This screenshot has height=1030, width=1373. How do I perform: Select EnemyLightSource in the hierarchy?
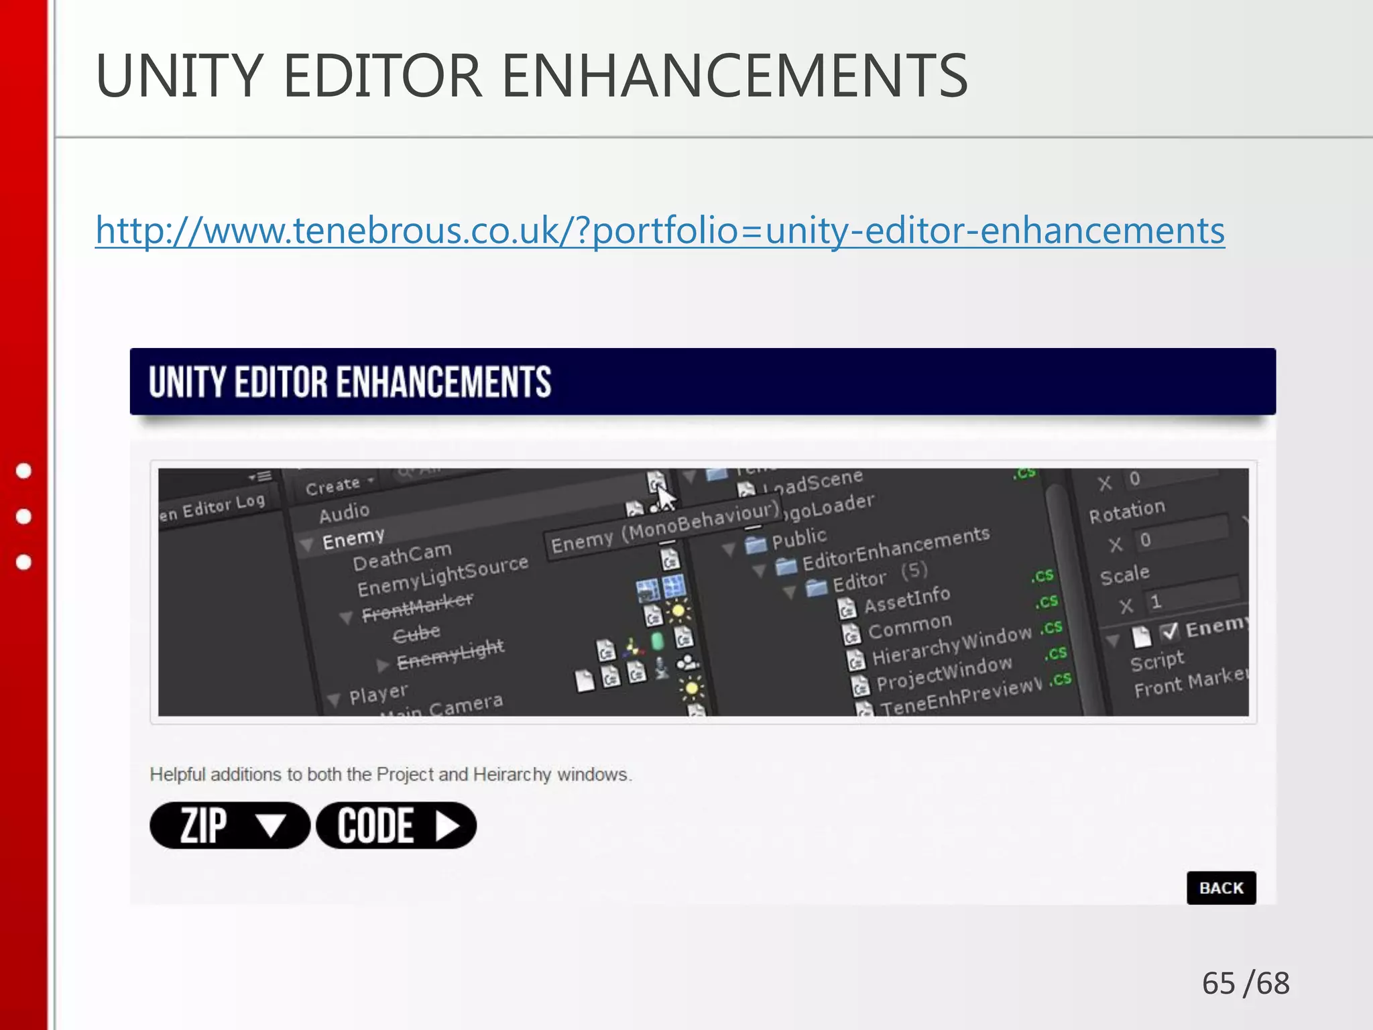click(442, 575)
